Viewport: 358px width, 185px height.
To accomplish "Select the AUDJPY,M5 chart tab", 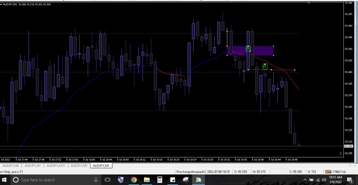I will (79, 165).
